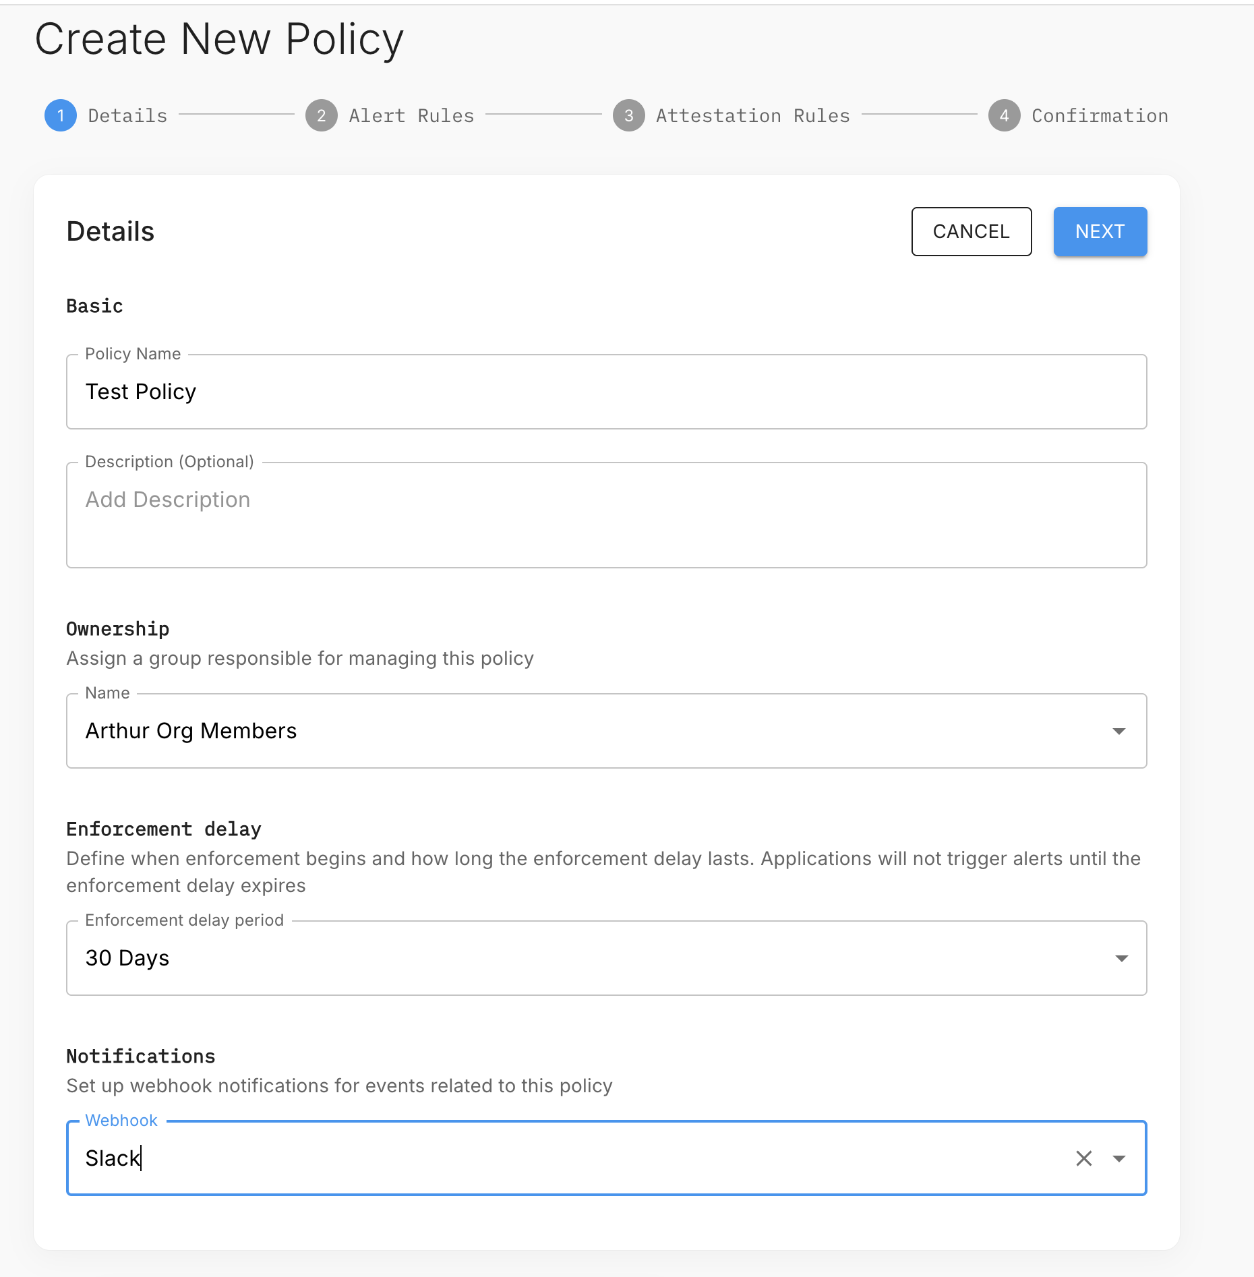Click the CANCEL button
This screenshot has height=1277, width=1254.
point(972,231)
